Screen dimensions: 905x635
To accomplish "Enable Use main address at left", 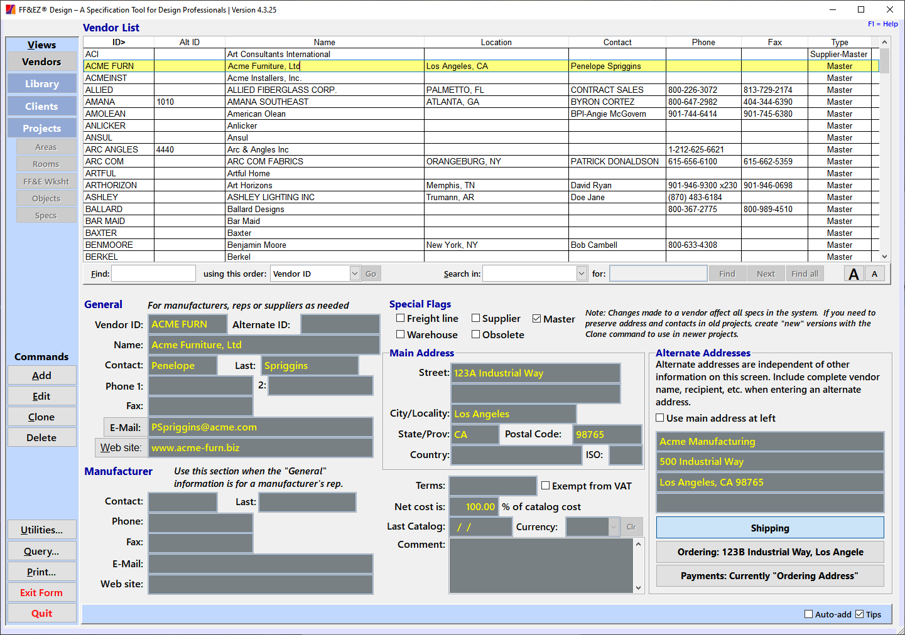I will click(x=659, y=418).
